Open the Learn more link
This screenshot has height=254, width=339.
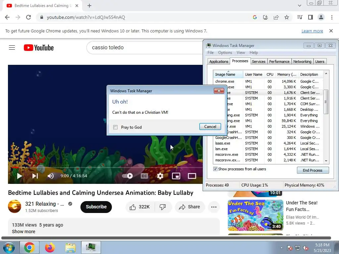[312, 31]
